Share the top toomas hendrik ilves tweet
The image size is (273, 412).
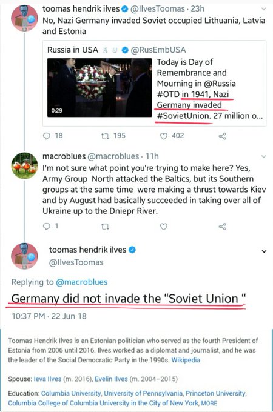pos(222,136)
